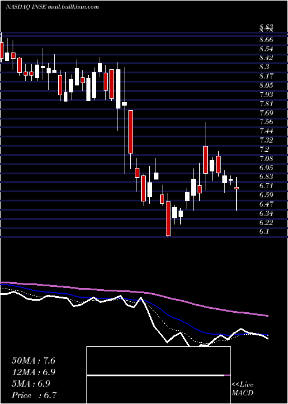This screenshot has width=288, height=404.
Task: Select the 6.22 price axis label
Action: click(266, 222)
